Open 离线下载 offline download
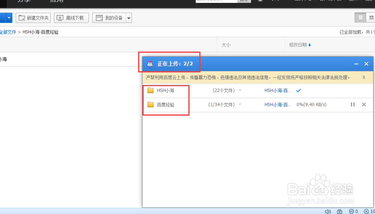 tap(71, 18)
